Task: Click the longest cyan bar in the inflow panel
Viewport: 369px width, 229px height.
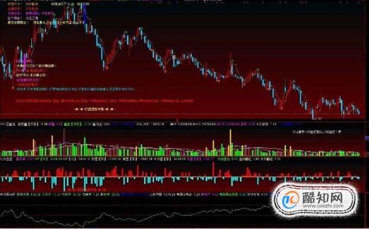Action: tap(64, 184)
